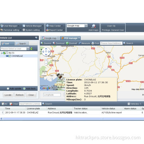
Task: Sort by the Time column header
Action: click(x=15, y=108)
